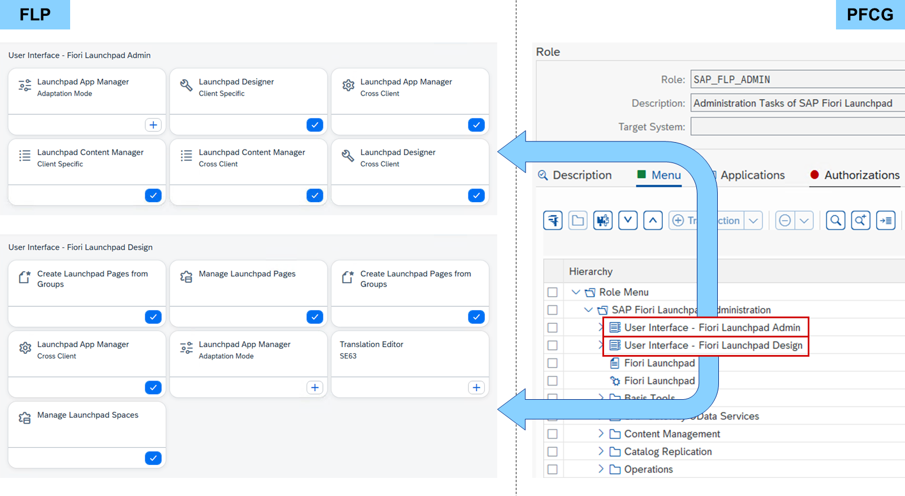The image size is (905, 496).
Task: Click the Transaction add button in the toolbar
Action: [706, 220]
